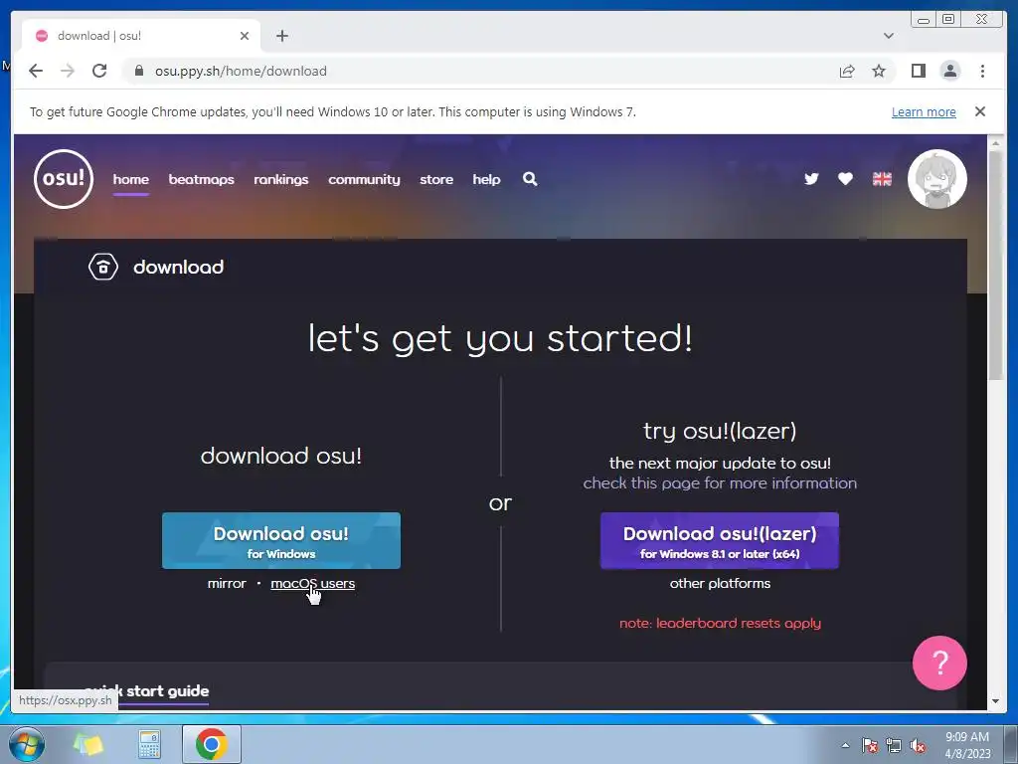Open the Learn more link

[x=924, y=111]
